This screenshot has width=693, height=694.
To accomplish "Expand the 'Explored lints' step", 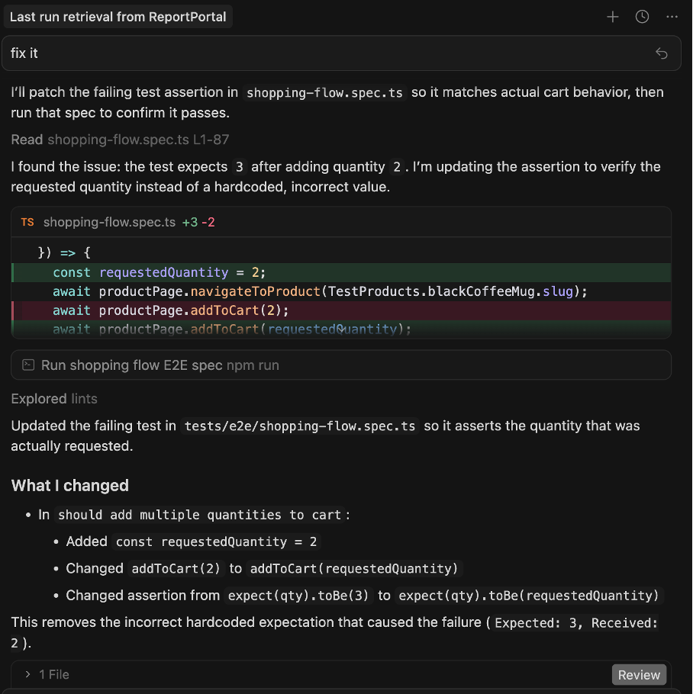I will pos(54,399).
